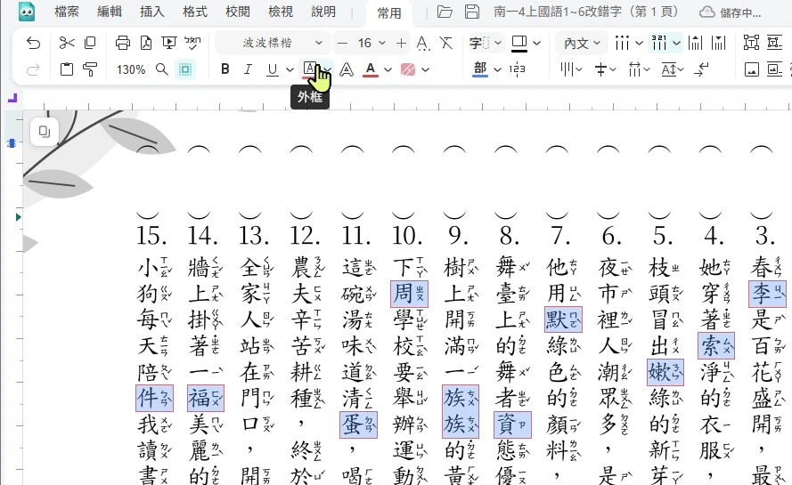Click the save floppy disk icon
Image resolution: width=792 pixels, height=485 pixels.
(x=472, y=12)
